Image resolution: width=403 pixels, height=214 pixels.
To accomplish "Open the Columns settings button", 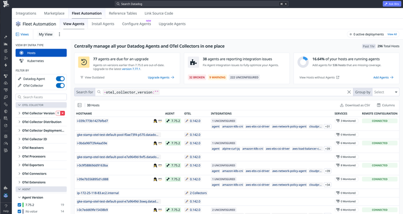I will click(386, 105).
